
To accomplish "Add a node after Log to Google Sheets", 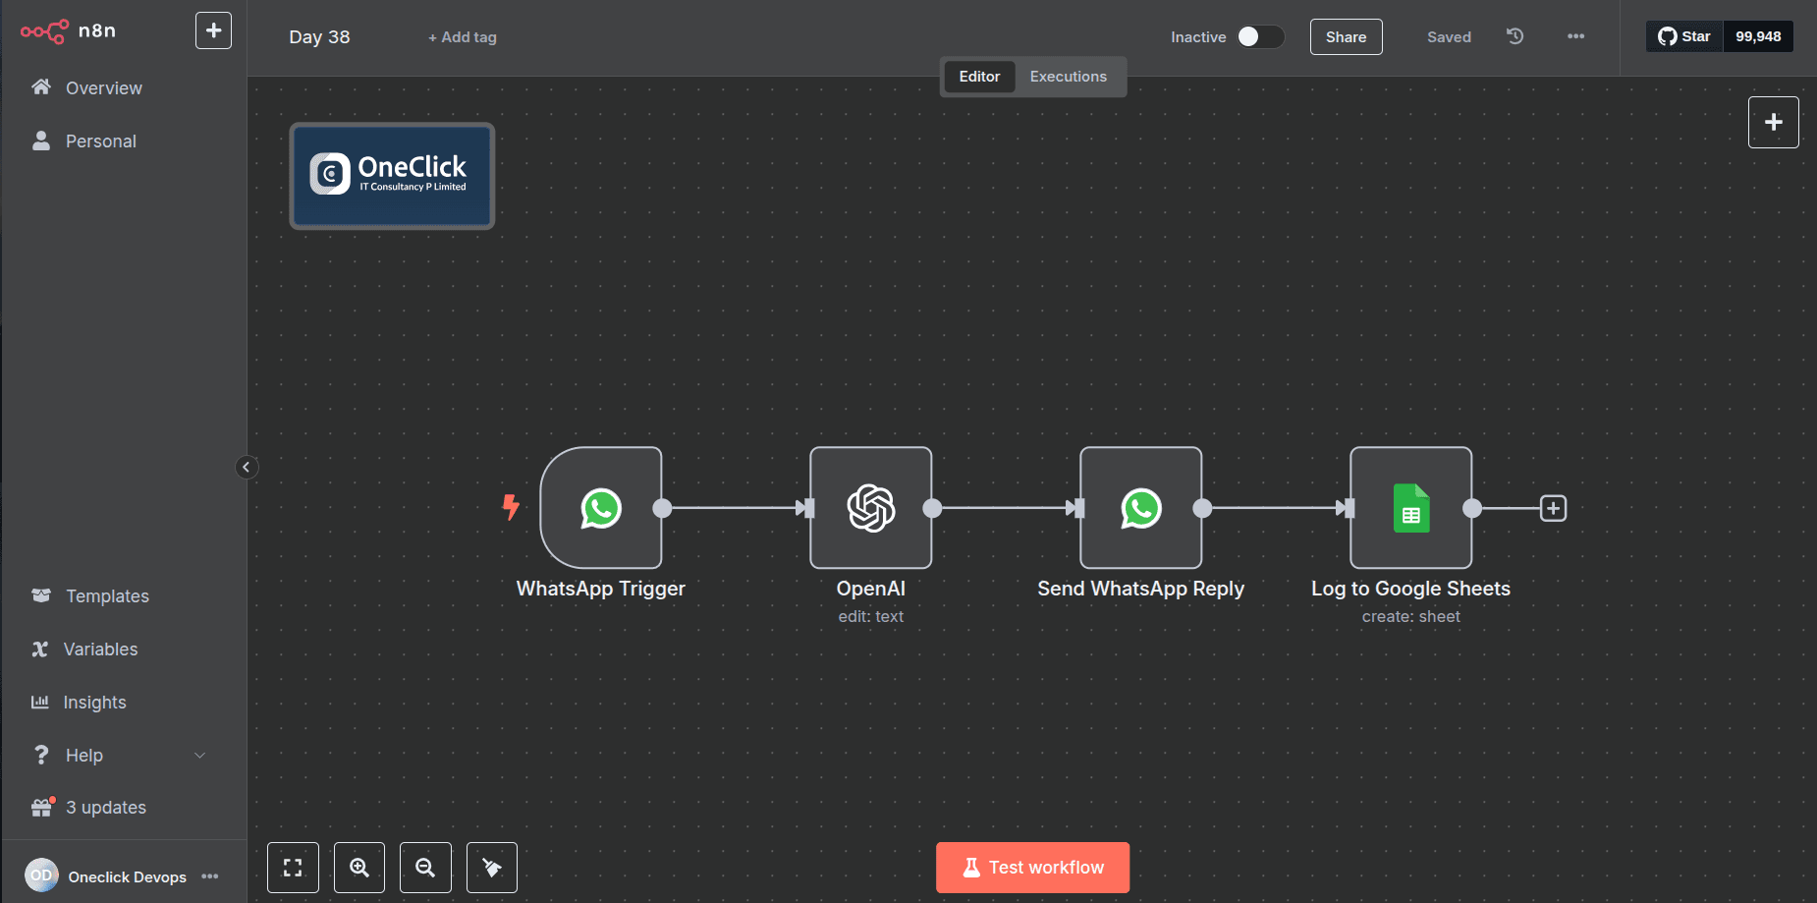I will (1553, 508).
